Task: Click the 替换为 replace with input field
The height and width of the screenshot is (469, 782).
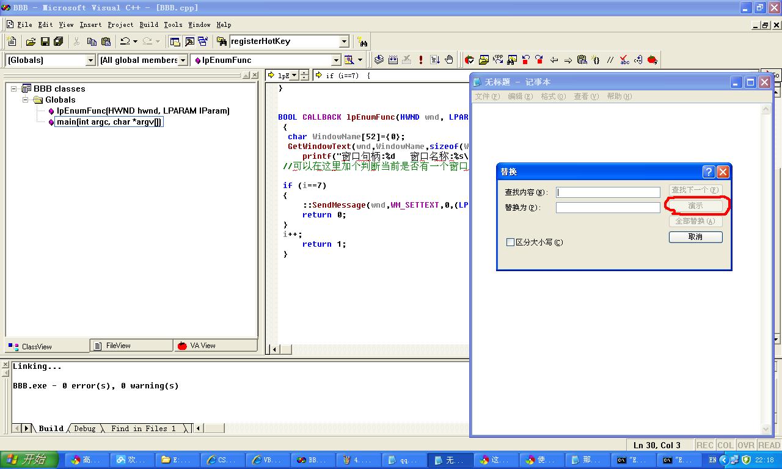Action: pyautogui.click(x=608, y=208)
